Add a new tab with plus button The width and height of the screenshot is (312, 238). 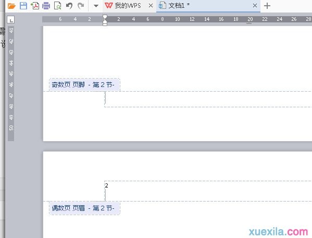[x=267, y=6]
